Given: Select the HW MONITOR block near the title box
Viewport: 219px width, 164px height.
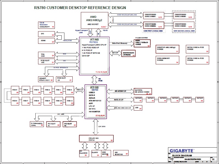Looking at the screenshot, I should [x=121, y=153].
